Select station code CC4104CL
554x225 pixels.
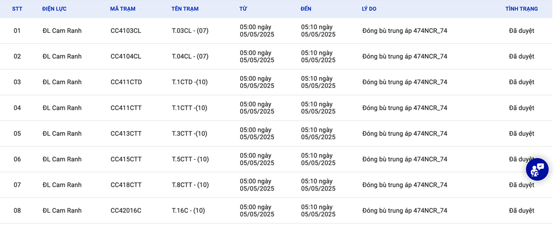pos(126,57)
